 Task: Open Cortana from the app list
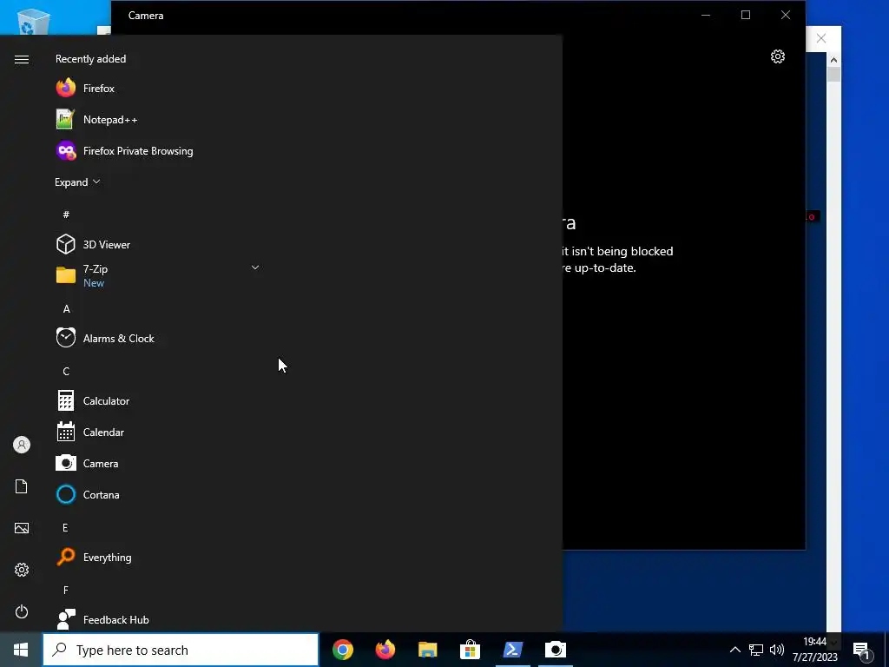[158, 494]
